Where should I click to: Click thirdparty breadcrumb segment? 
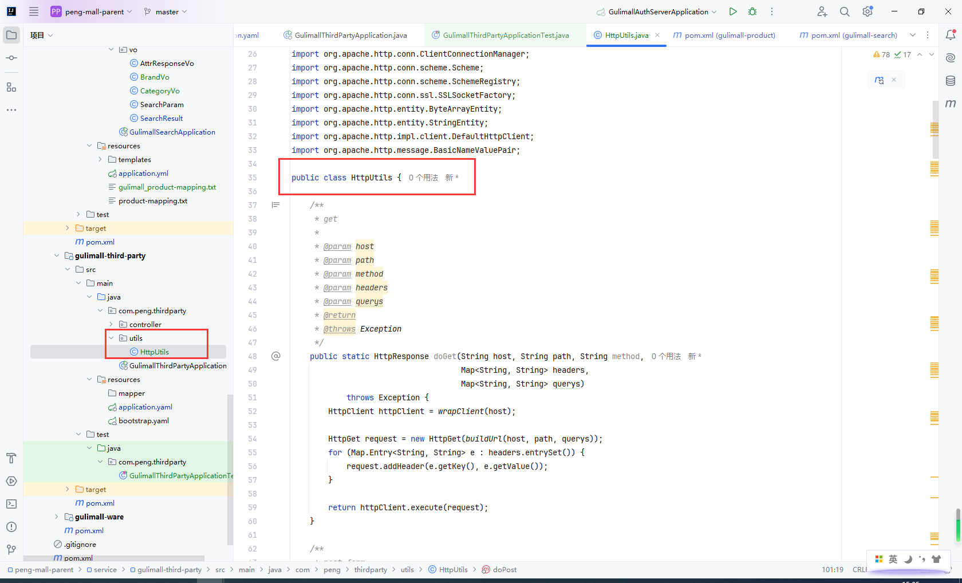370,569
